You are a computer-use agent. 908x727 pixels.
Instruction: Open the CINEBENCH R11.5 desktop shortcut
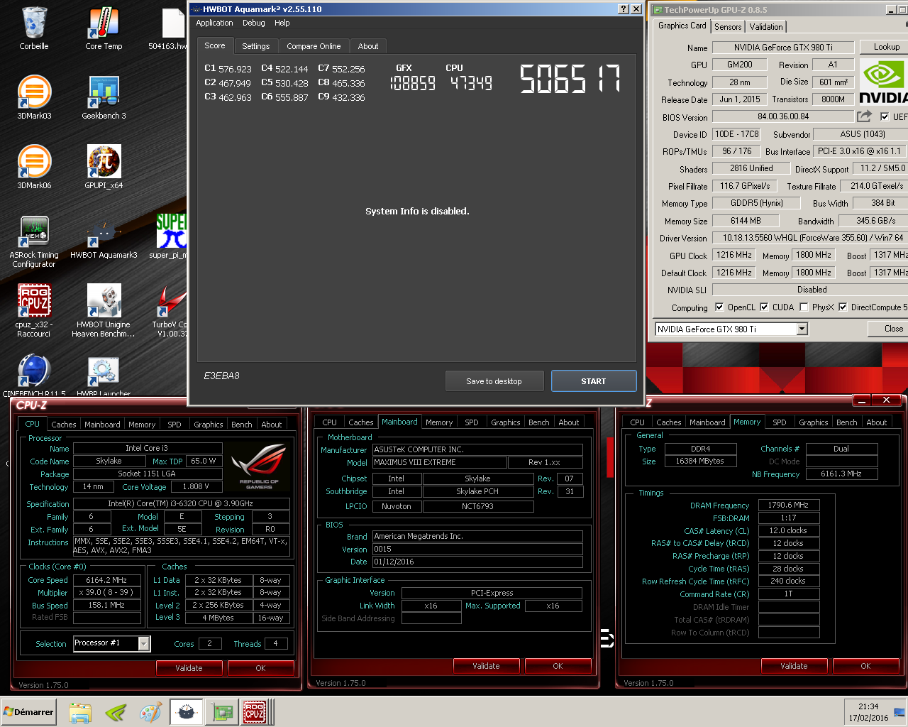tap(33, 375)
